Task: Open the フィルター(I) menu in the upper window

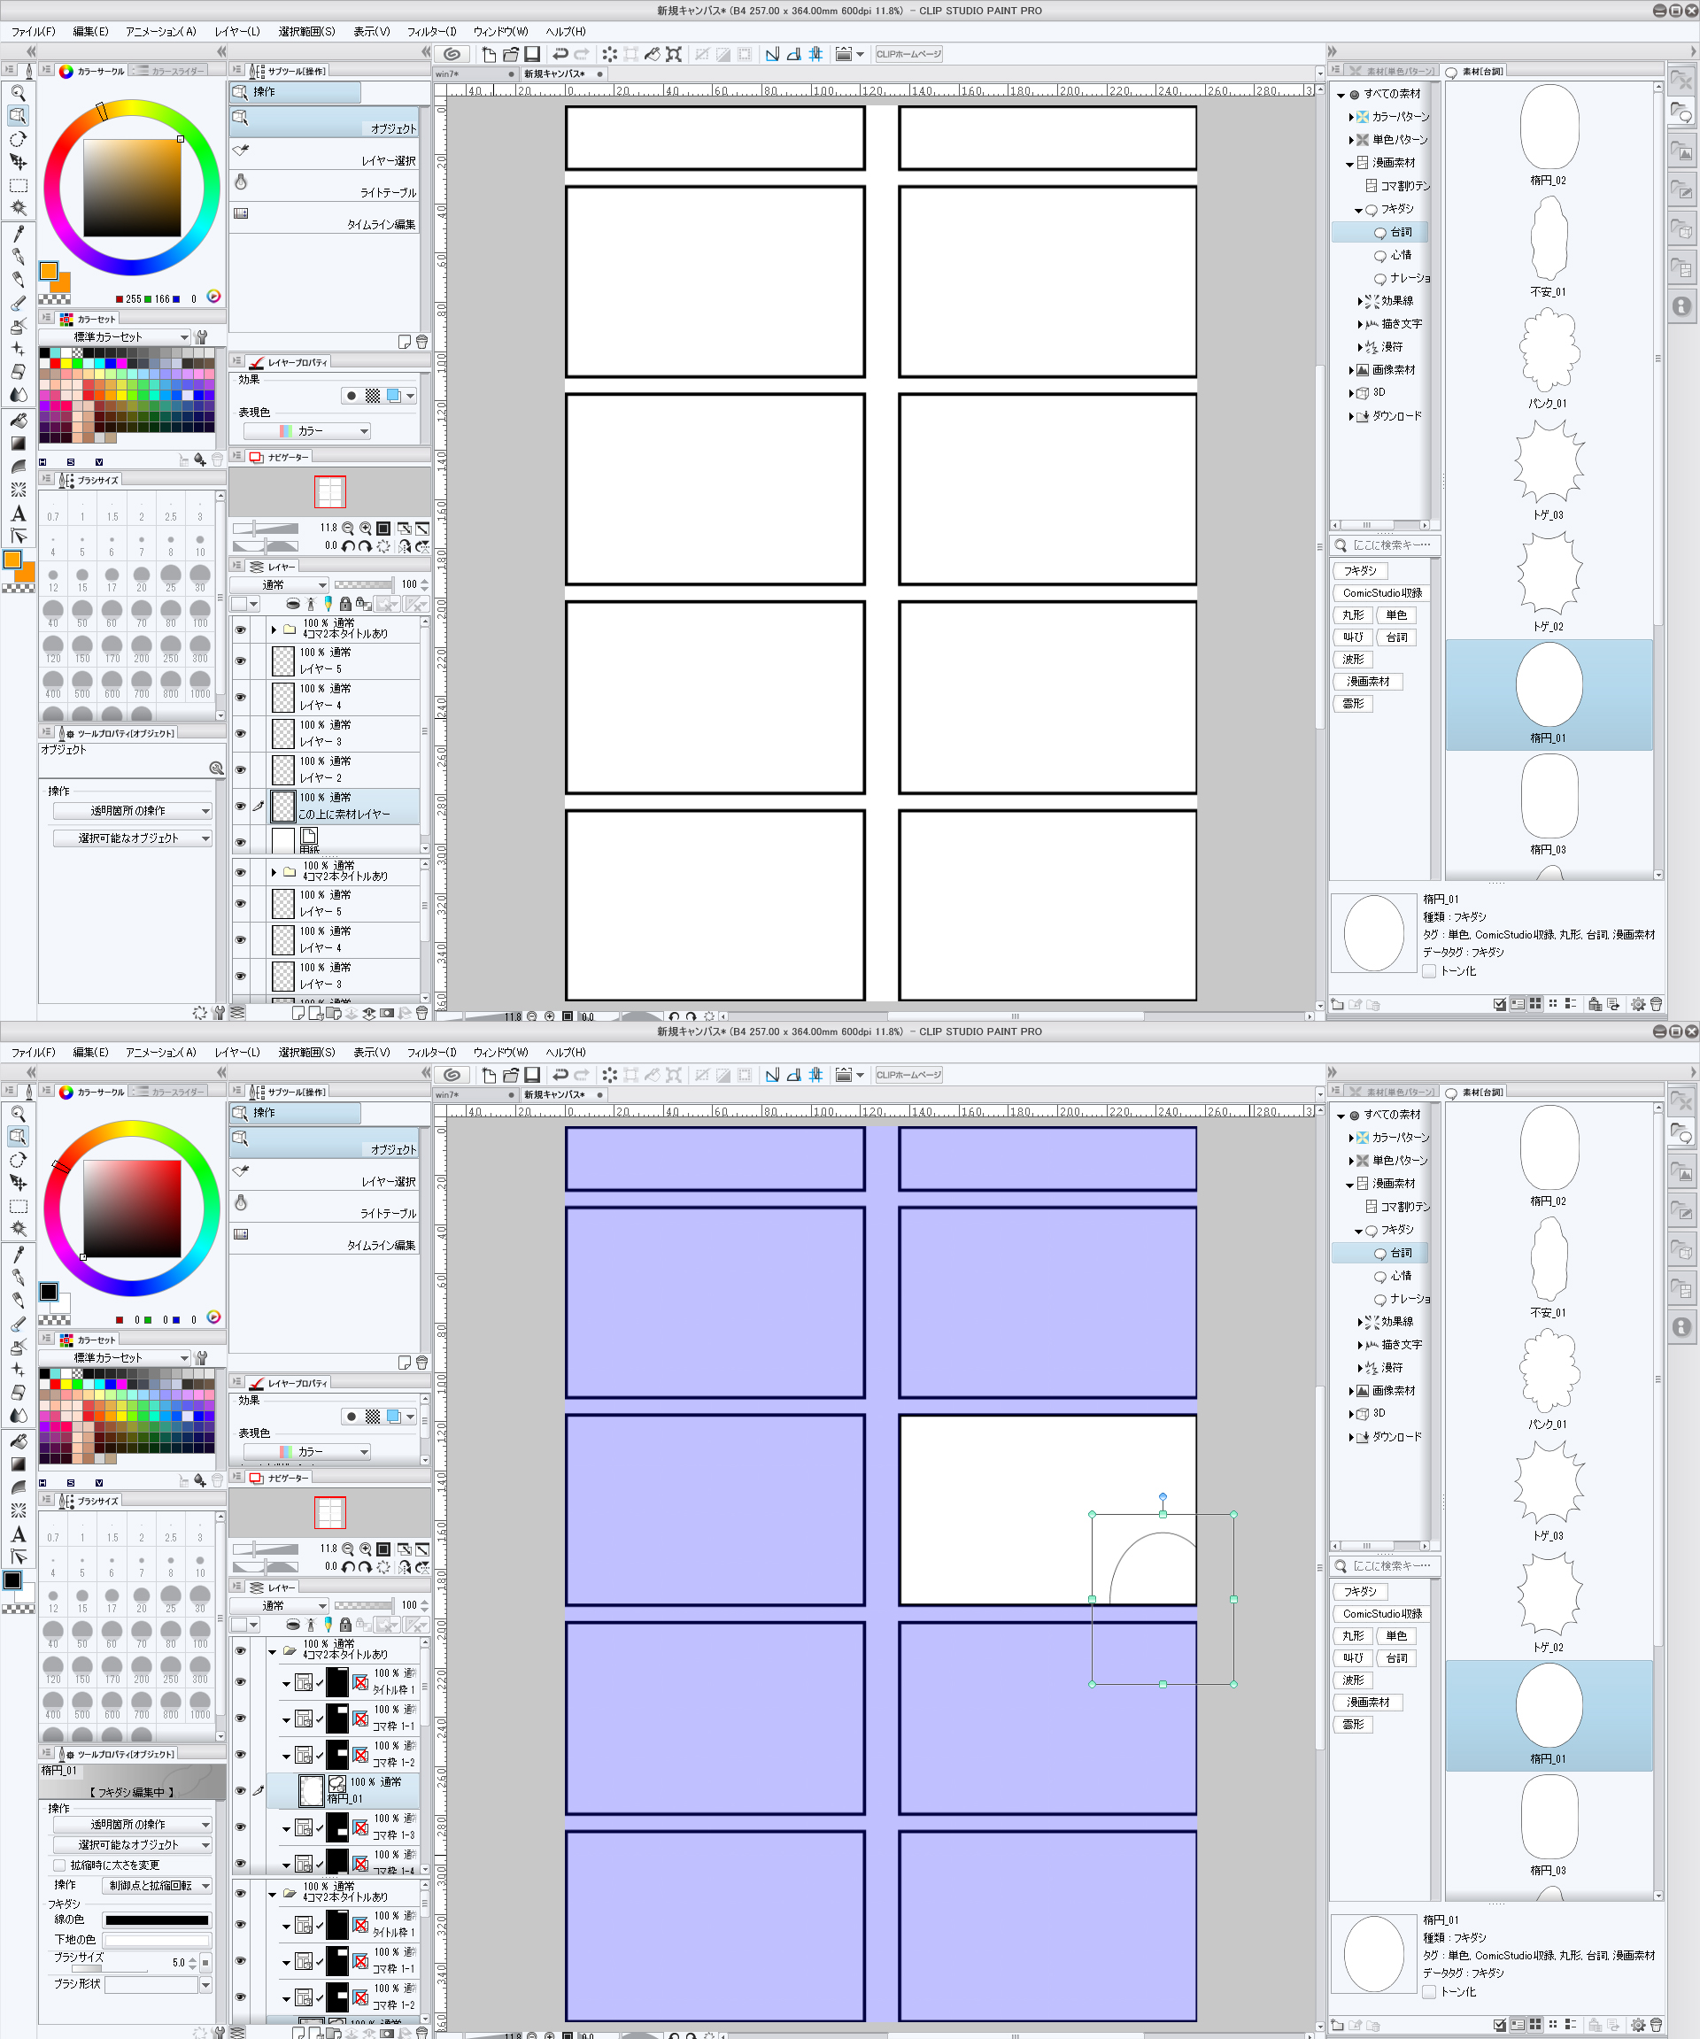Action: pyautogui.click(x=431, y=31)
